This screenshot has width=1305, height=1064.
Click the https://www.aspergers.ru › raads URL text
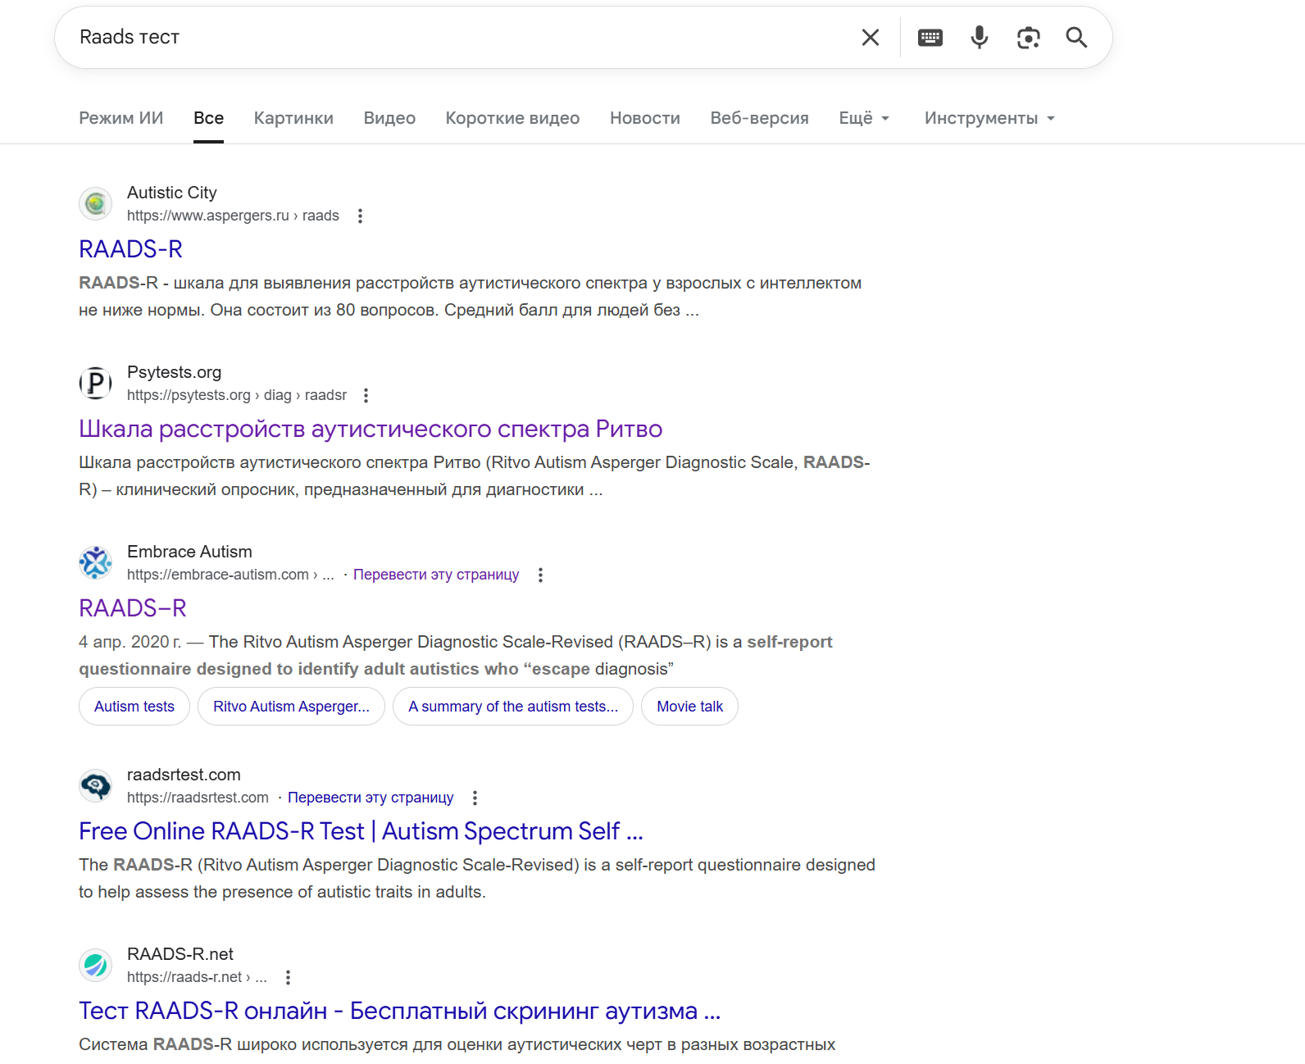tap(233, 216)
